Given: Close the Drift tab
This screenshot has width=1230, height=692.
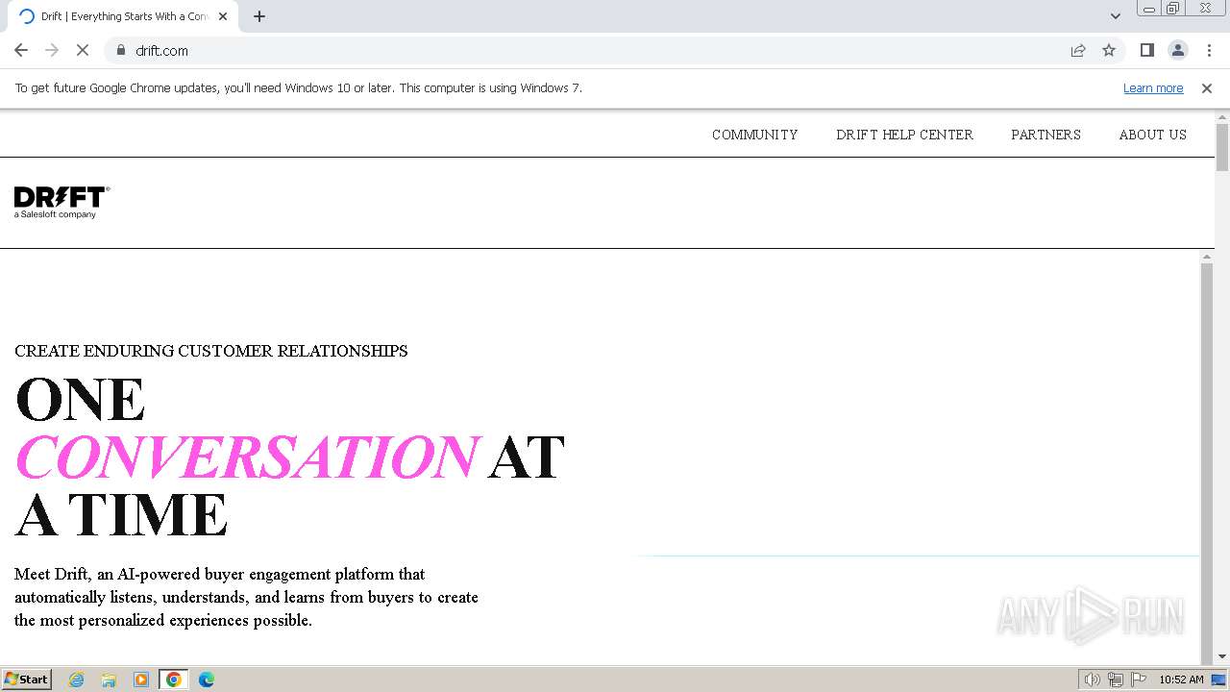Looking at the screenshot, I should click(x=223, y=16).
